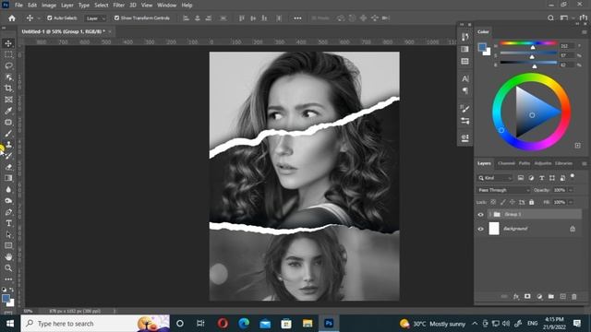
Task: Create a new layer
Action: (x=562, y=297)
